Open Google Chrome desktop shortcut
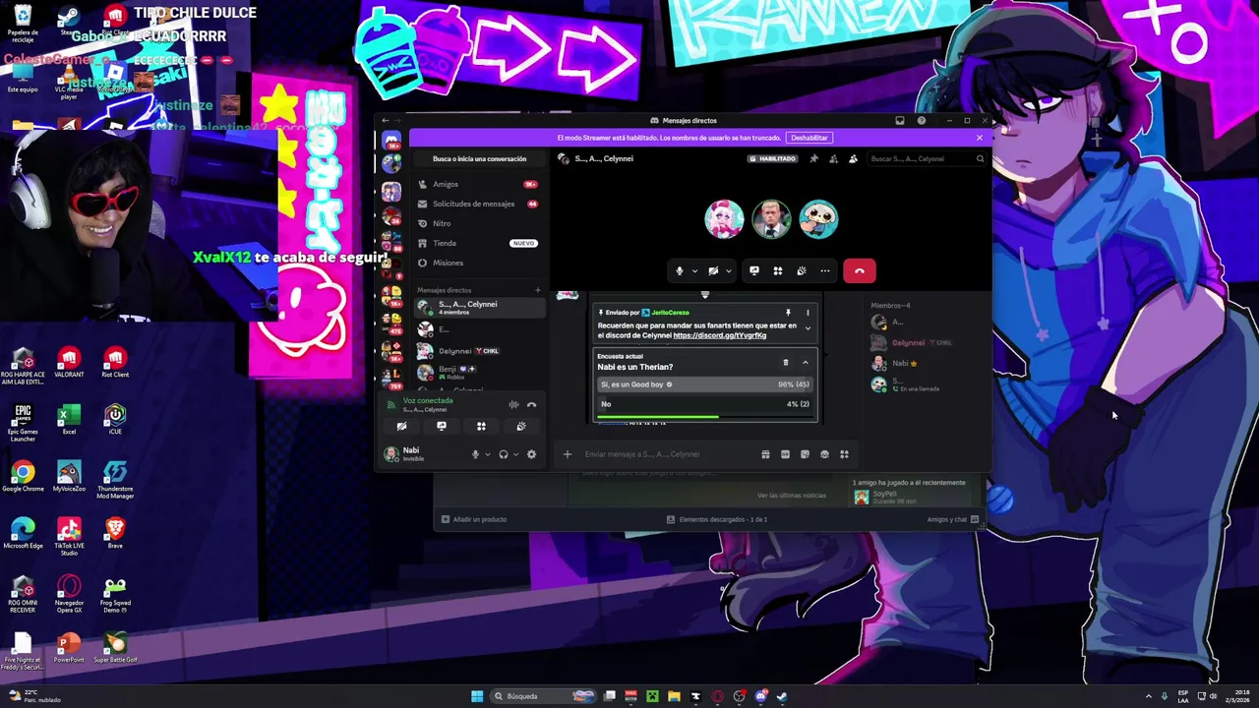This screenshot has height=708, width=1259. (23, 476)
